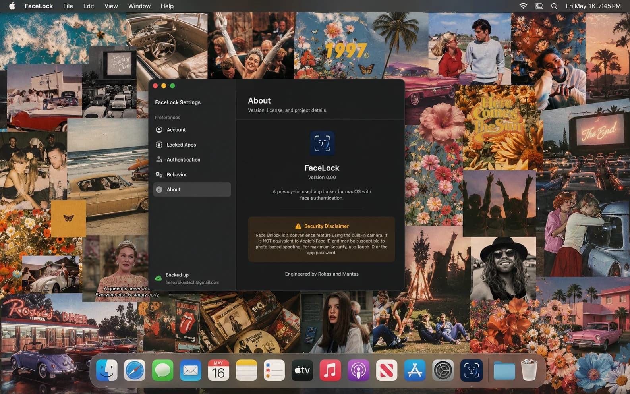Select the About sidebar item

pyautogui.click(x=192, y=189)
